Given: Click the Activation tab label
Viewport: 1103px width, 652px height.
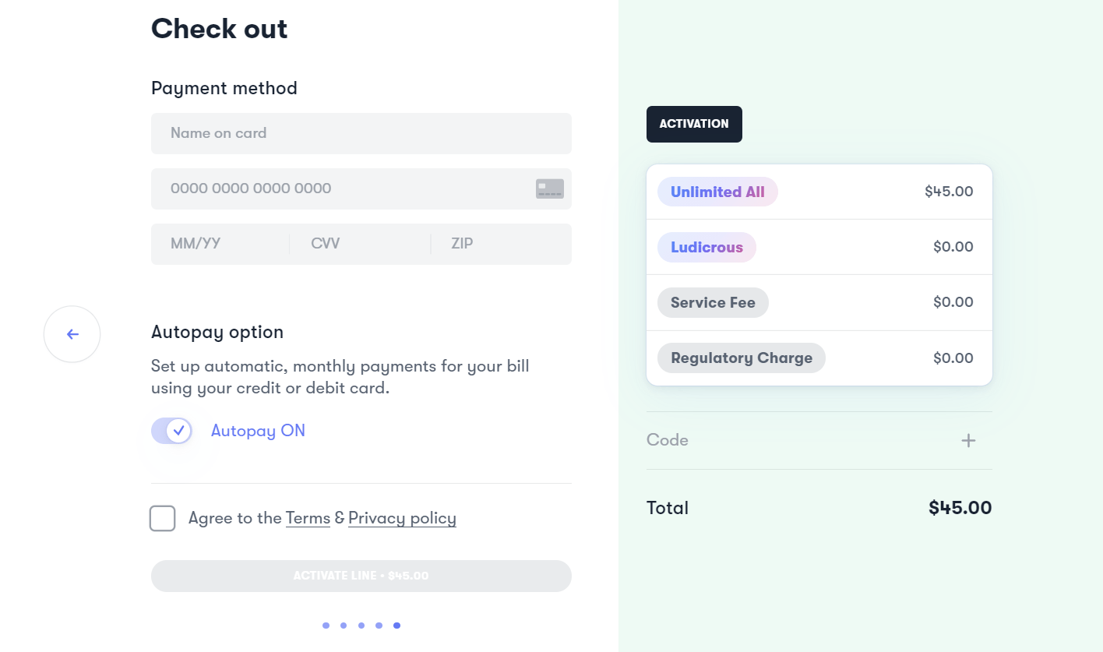Looking at the screenshot, I should pos(694,124).
